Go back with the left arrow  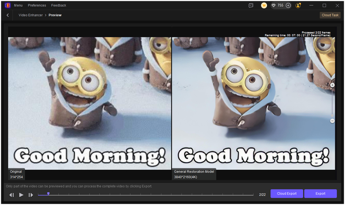click(x=8, y=15)
